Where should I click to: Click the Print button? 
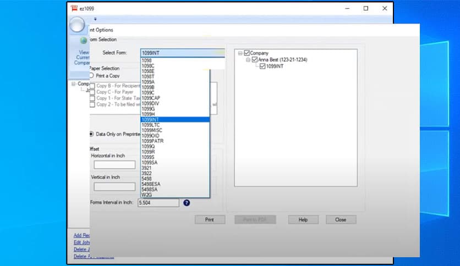click(210, 220)
